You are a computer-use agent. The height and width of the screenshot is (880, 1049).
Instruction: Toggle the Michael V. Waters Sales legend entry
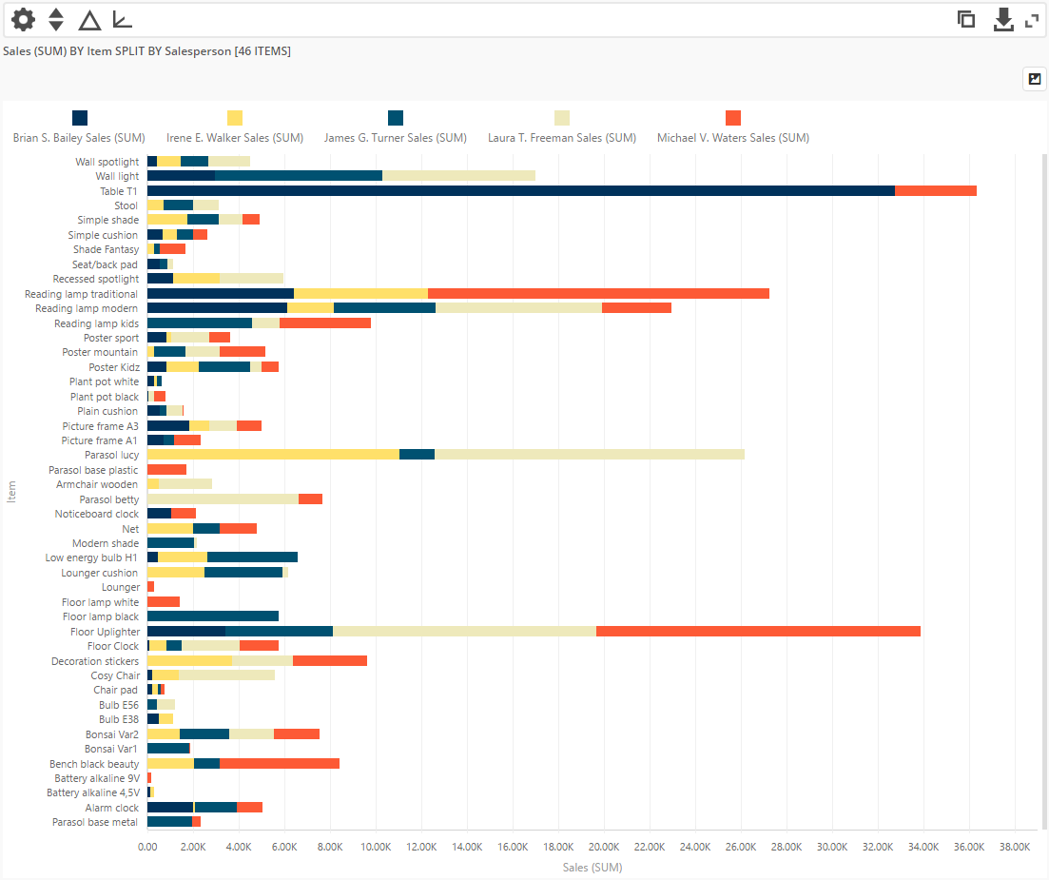(x=732, y=137)
